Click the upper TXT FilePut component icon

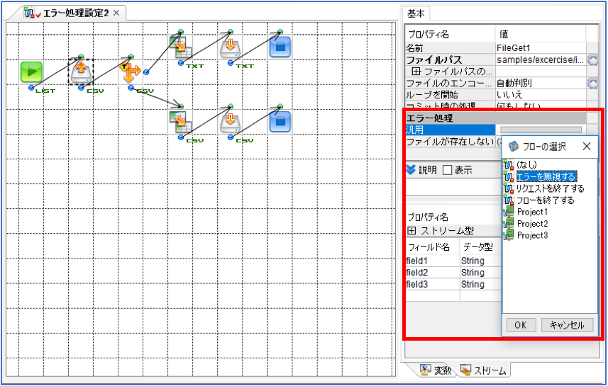(x=230, y=47)
